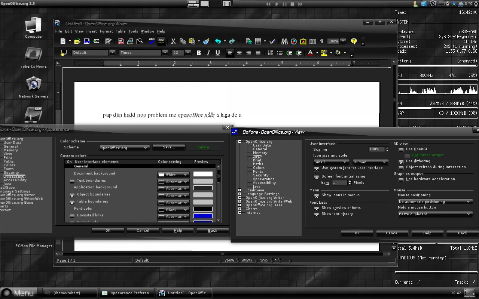Toggle Italic formatting button
This screenshot has height=299, width=479.
point(208,53)
